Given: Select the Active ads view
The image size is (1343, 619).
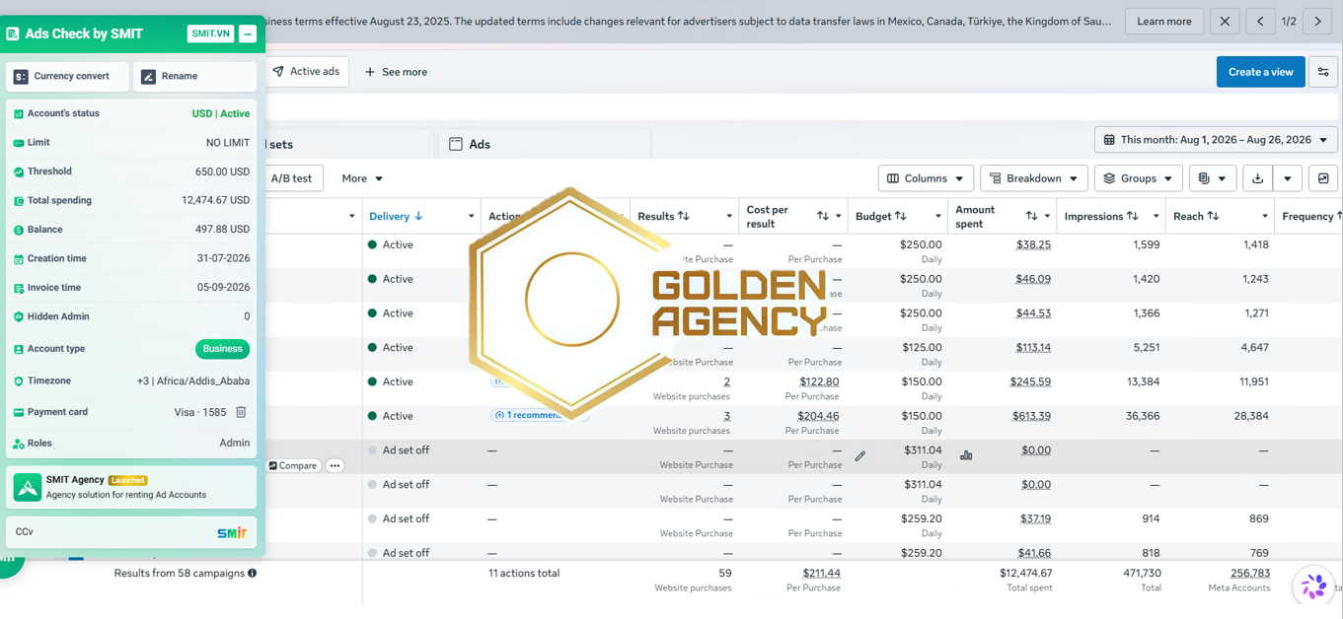Looking at the screenshot, I should coord(307,72).
